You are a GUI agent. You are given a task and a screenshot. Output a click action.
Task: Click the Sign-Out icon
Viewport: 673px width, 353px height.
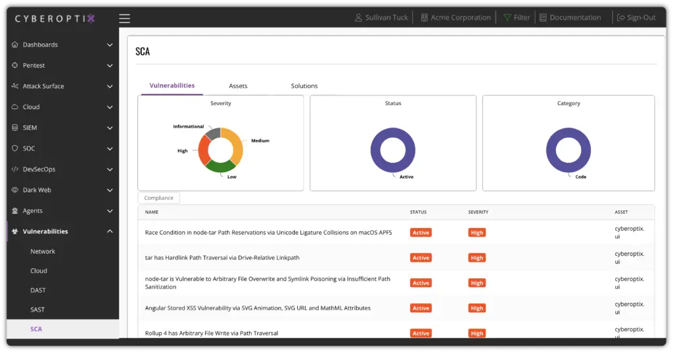[x=620, y=18]
